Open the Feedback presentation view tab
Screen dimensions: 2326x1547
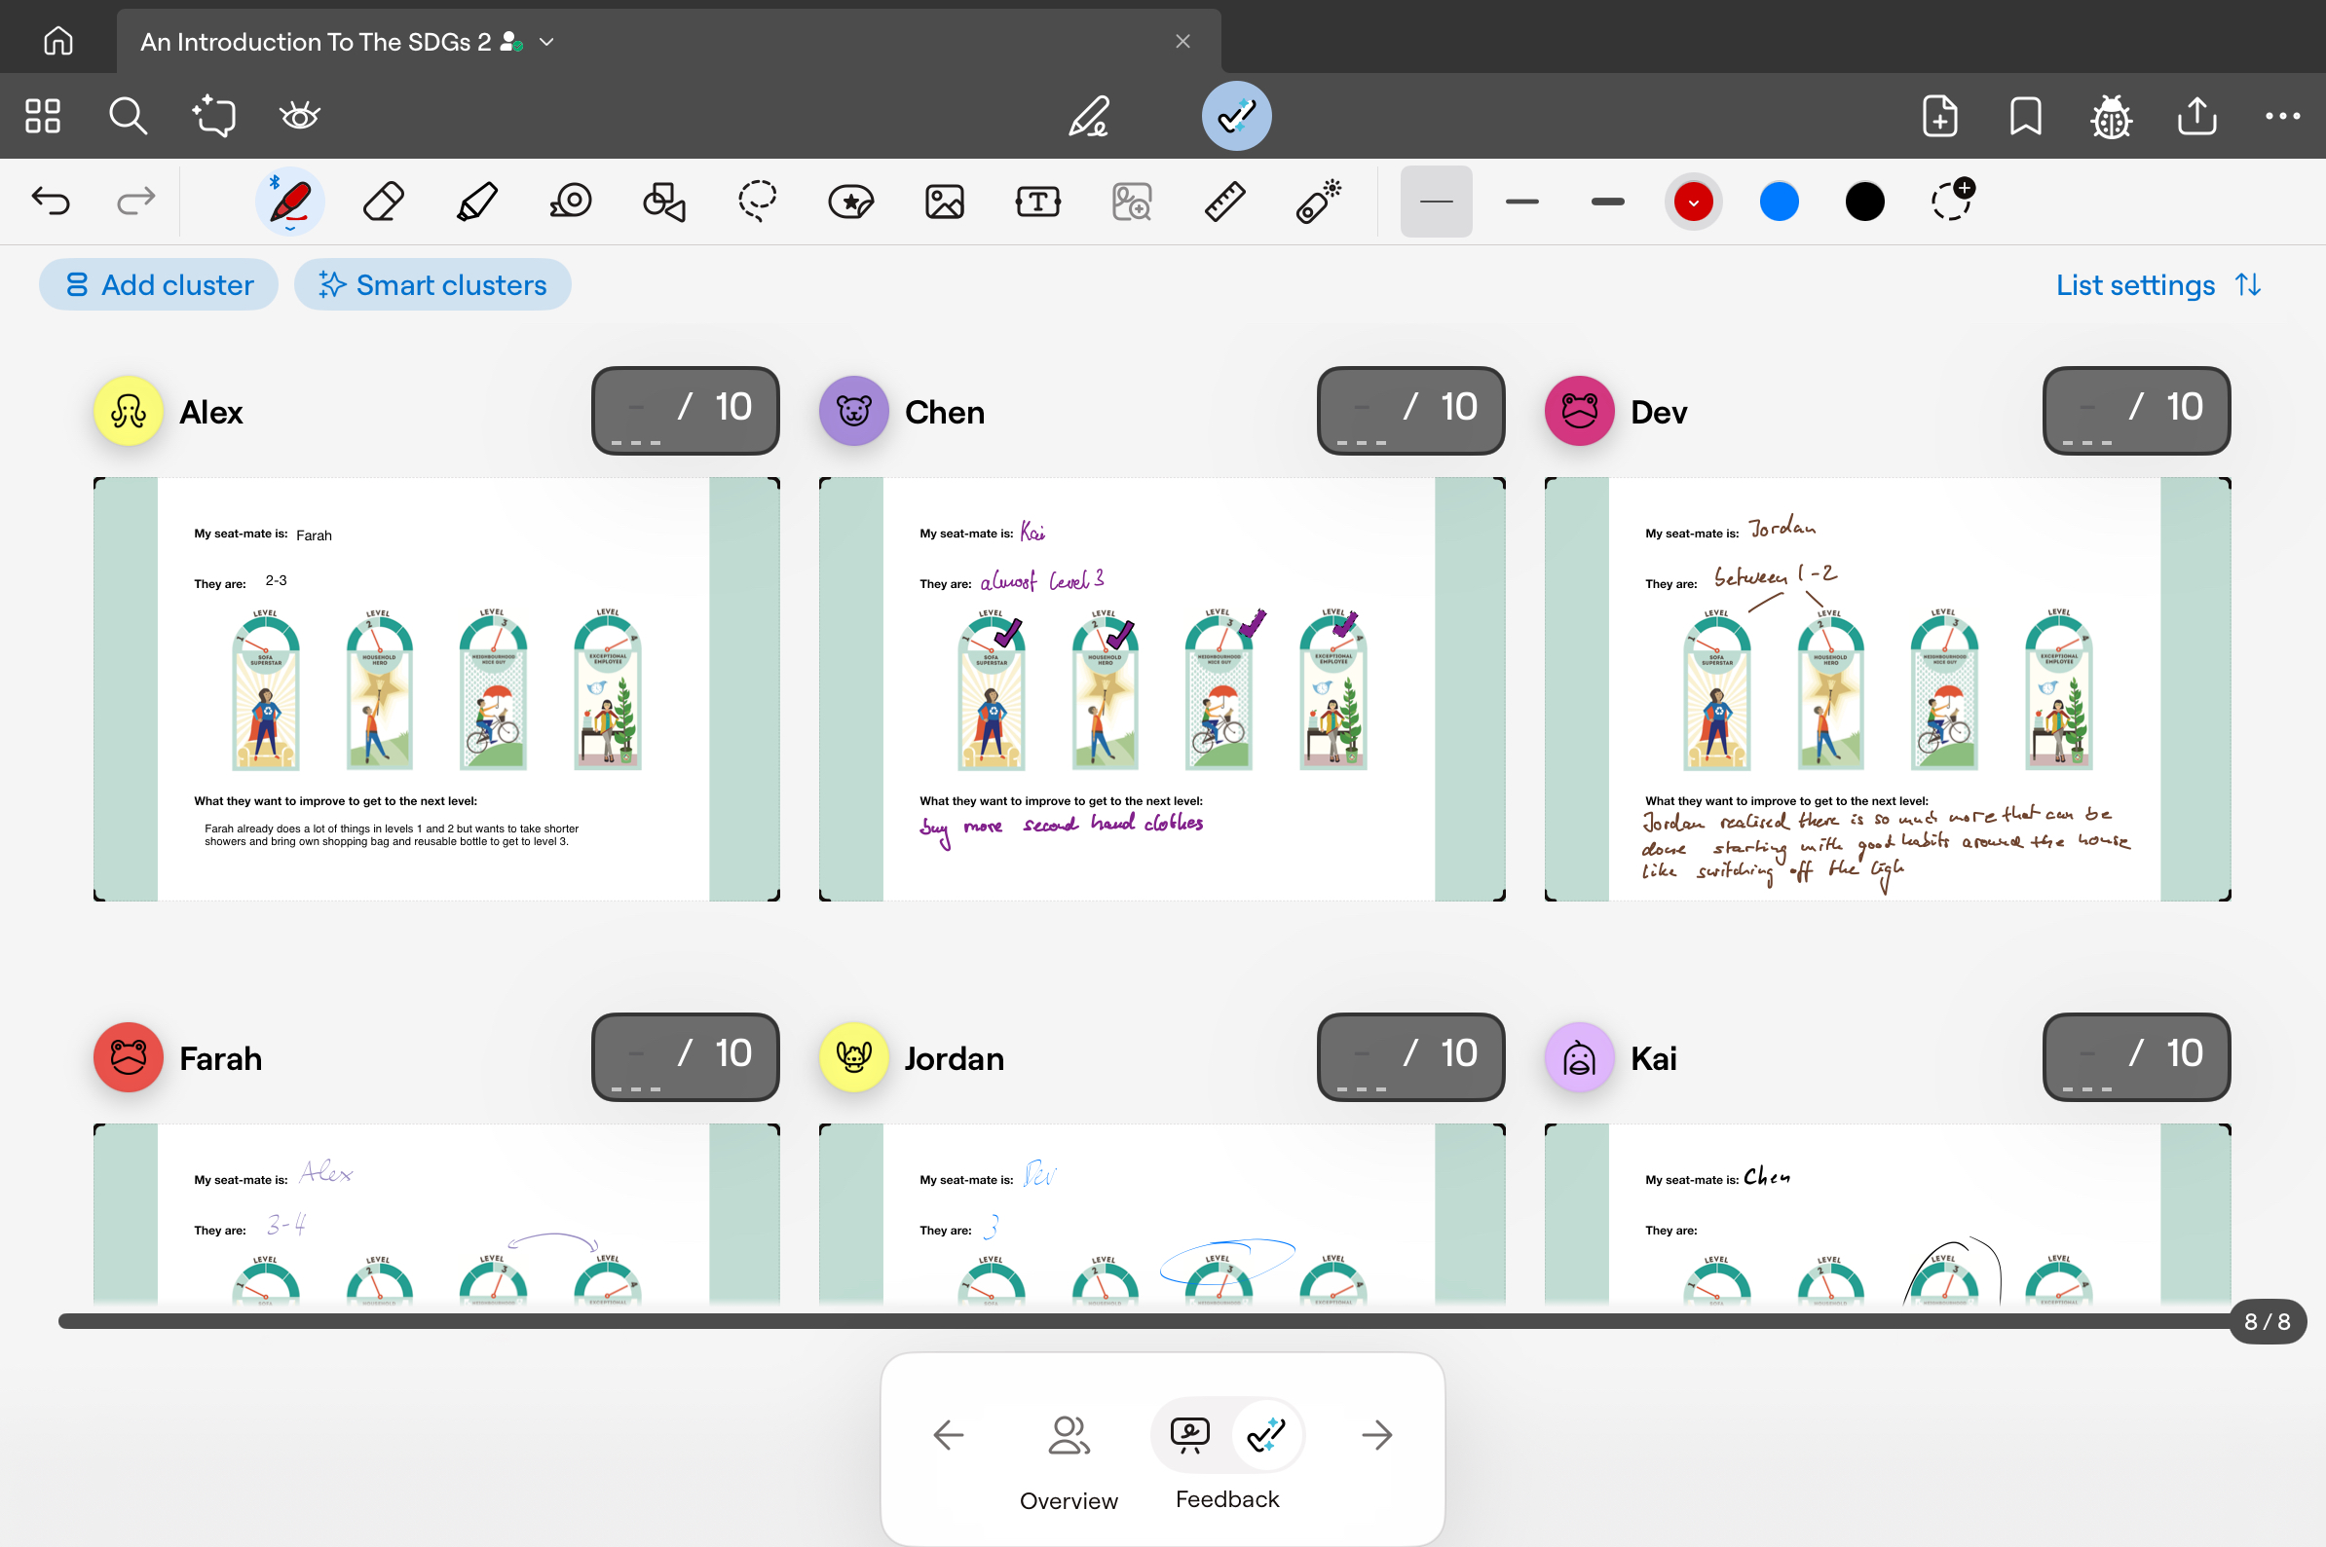(x=1190, y=1433)
